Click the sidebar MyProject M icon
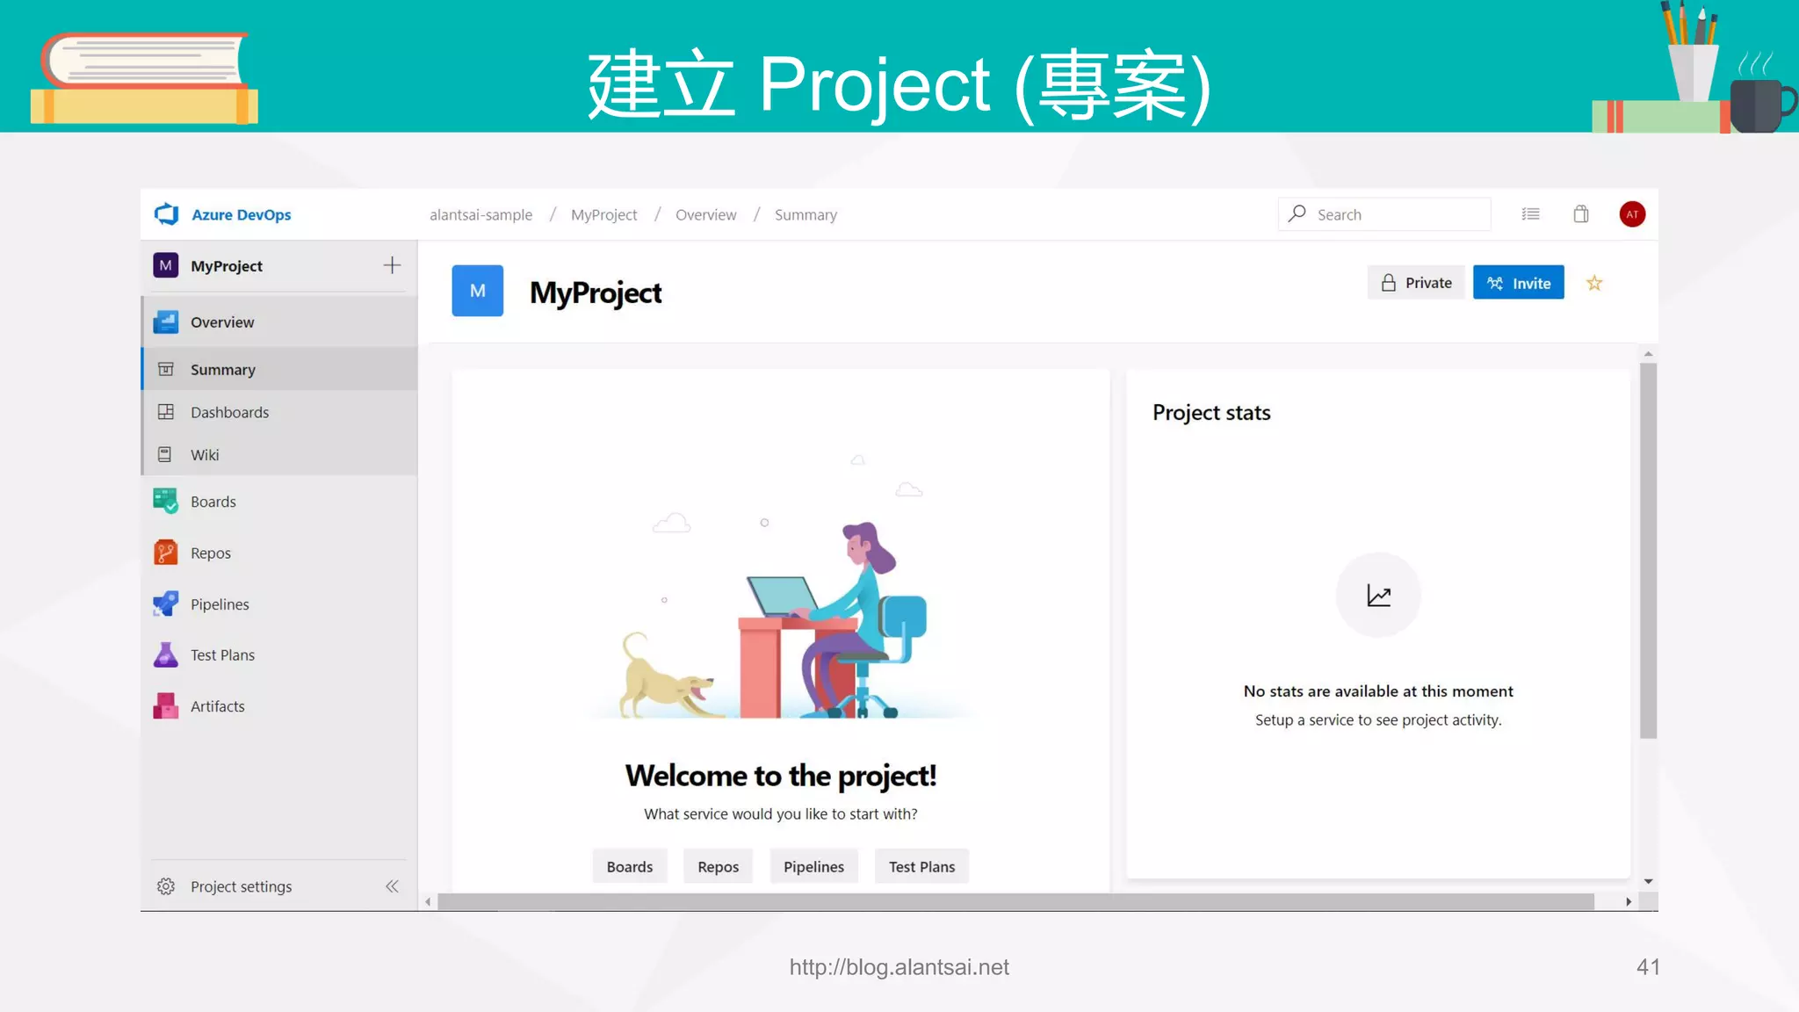Screen dimensions: 1799x1012 (165, 265)
